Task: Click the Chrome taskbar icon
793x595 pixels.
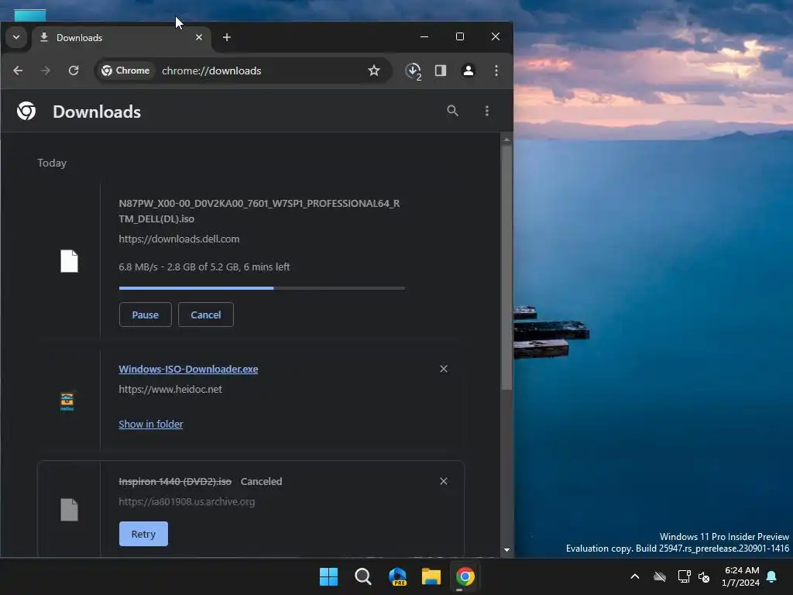Action: [465, 576]
